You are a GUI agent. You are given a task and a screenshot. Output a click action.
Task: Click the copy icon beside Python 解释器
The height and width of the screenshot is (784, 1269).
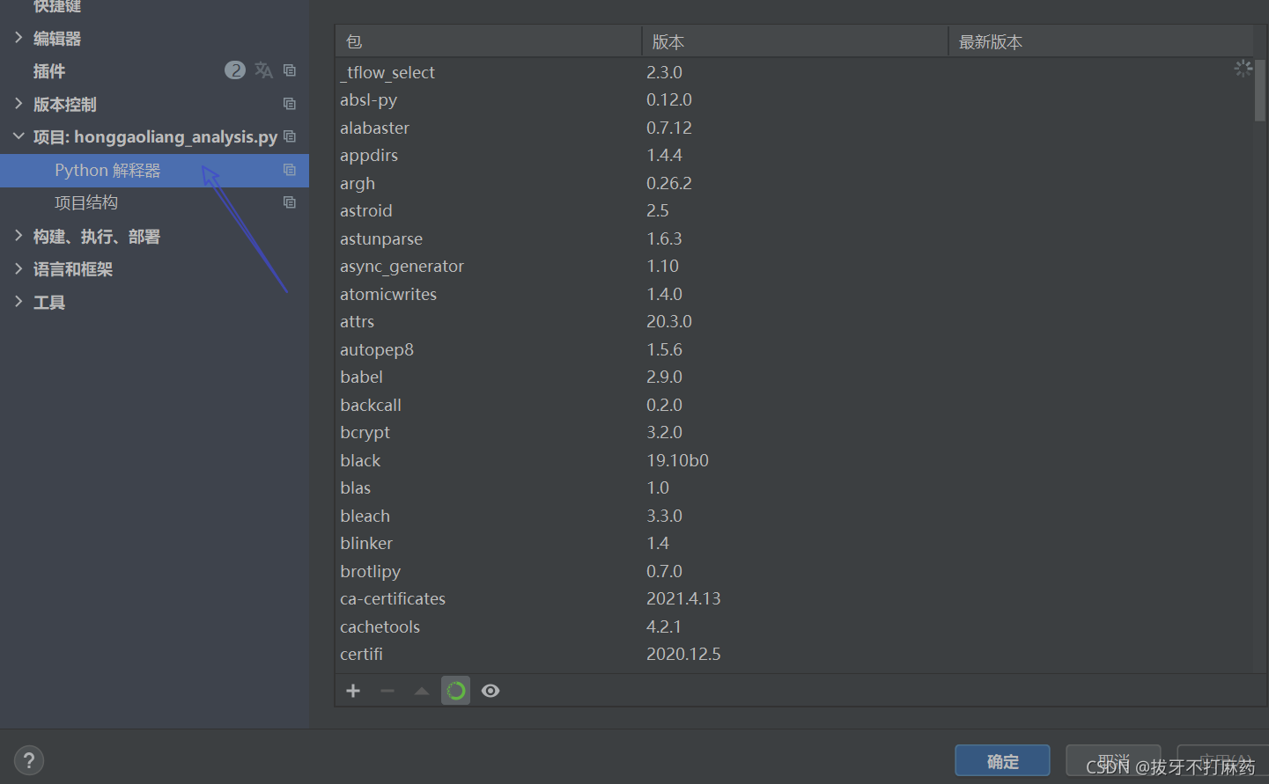point(290,170)
